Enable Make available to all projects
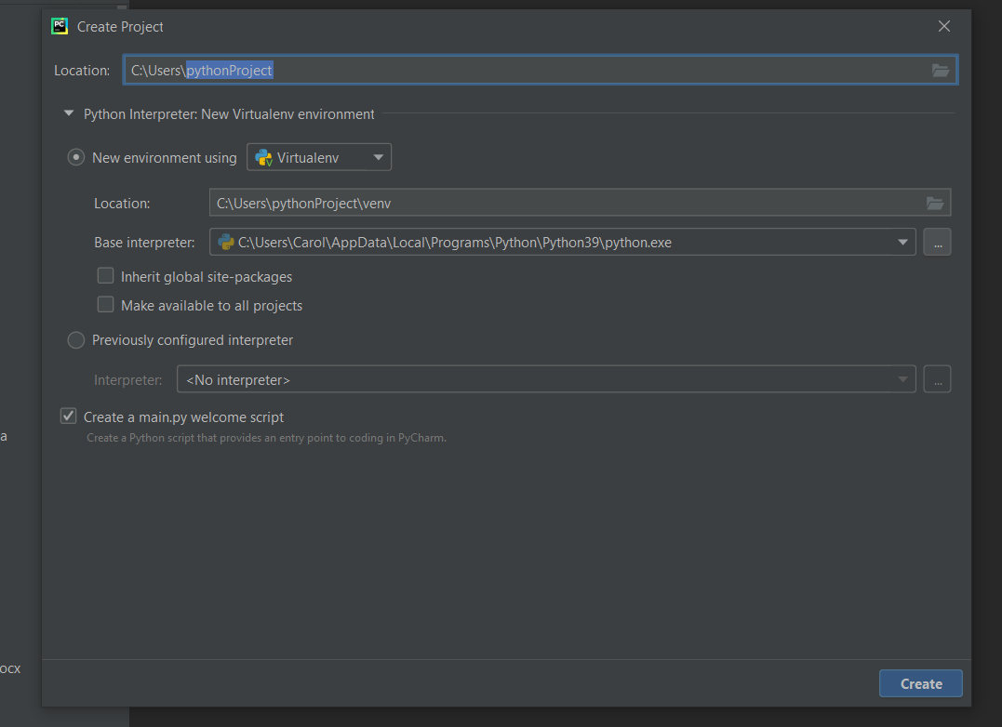This screenshot has width=1002, height=727. (x=105, y=304)
